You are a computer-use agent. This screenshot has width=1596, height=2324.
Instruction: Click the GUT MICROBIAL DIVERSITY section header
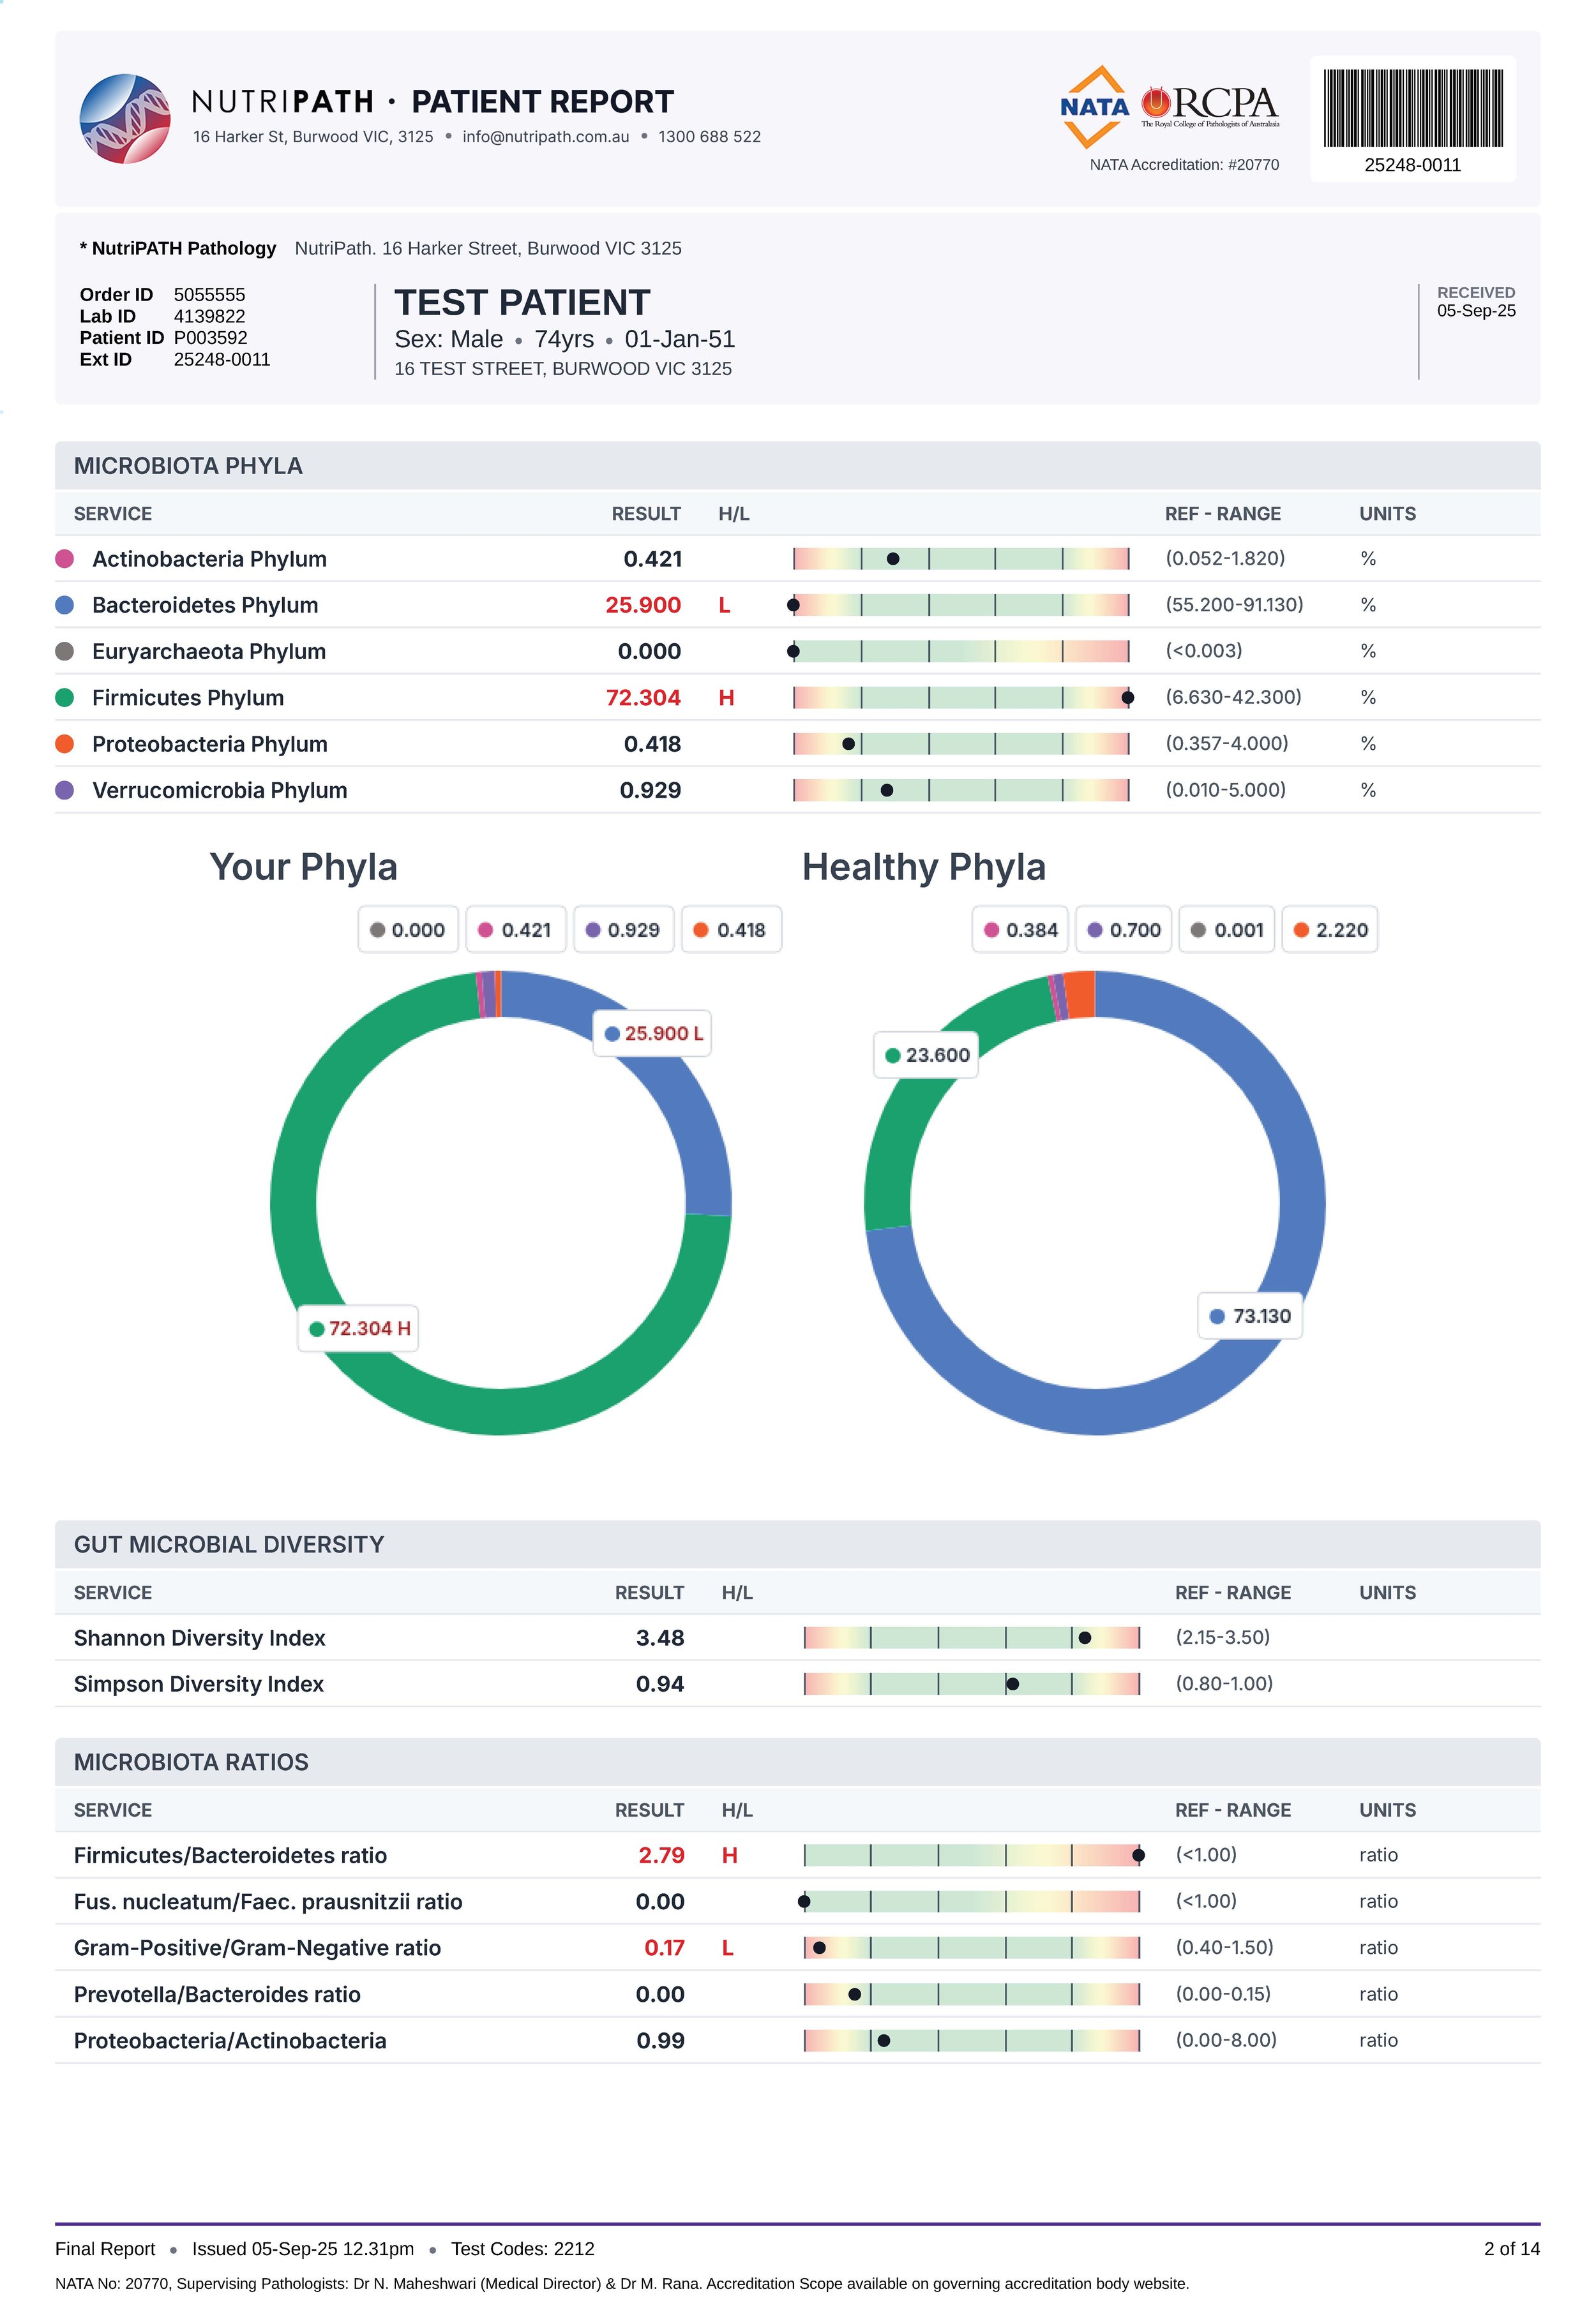click(229, 1545)
